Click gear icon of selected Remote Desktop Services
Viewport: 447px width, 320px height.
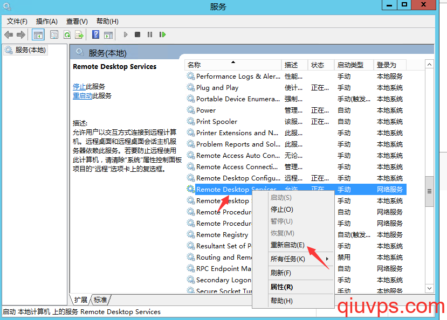[x=190, y=189]
